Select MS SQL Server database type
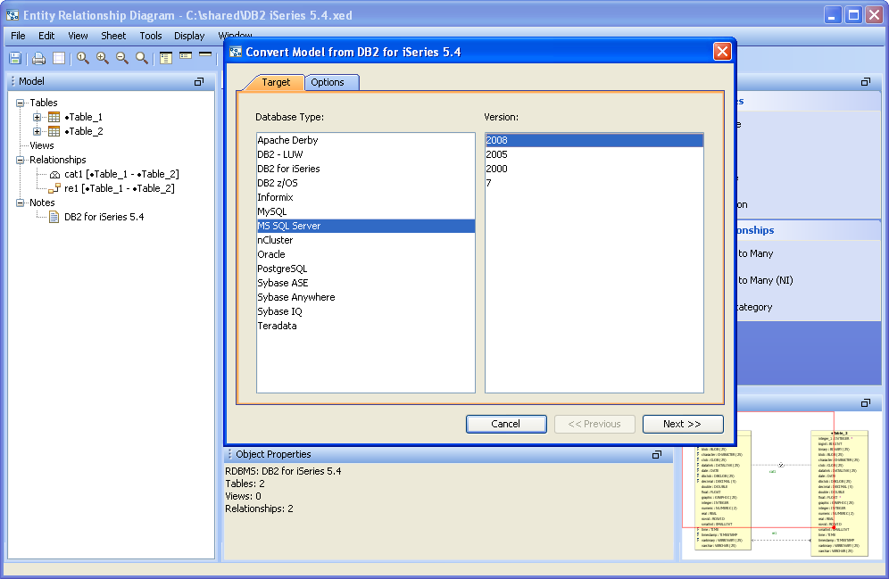 (x=366, y=226)
